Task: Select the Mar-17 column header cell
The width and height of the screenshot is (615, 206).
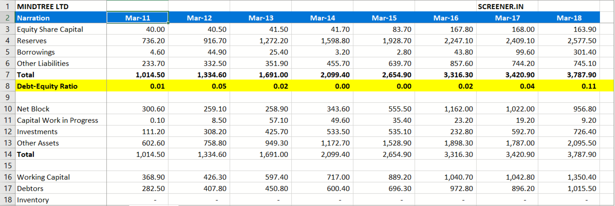Action: click(507, 18)
